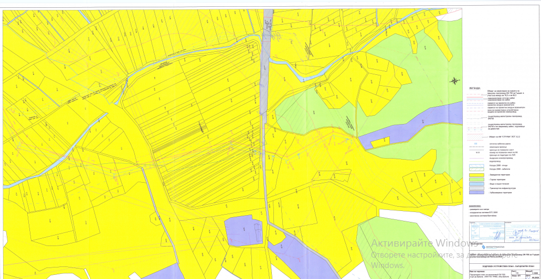Click the small yellow parcel inside purple strip

click(382, 140)
